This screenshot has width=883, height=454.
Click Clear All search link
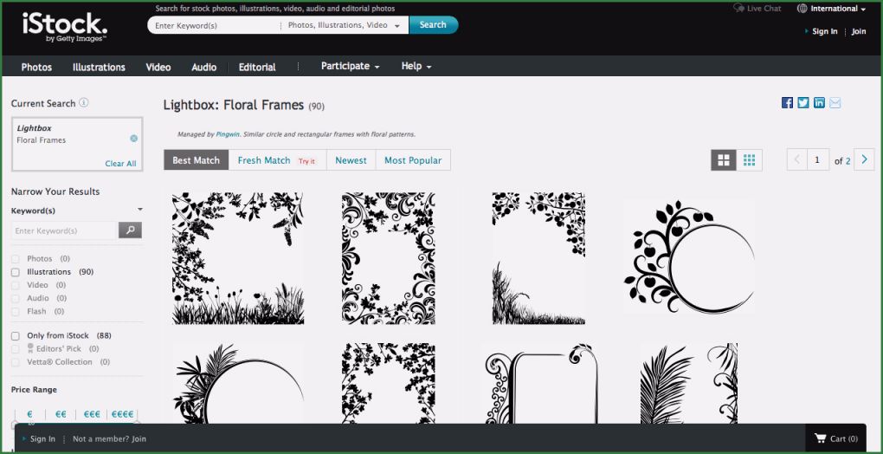(x=120, y=164)
